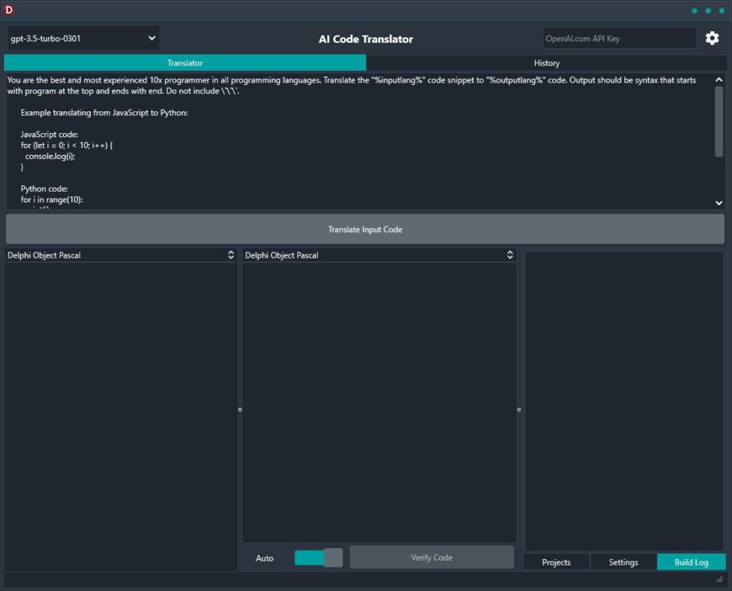This screenshot has width=732, height=591.
Task: Click the 'JavaScript code:' line in prompt
Action: 49,135
